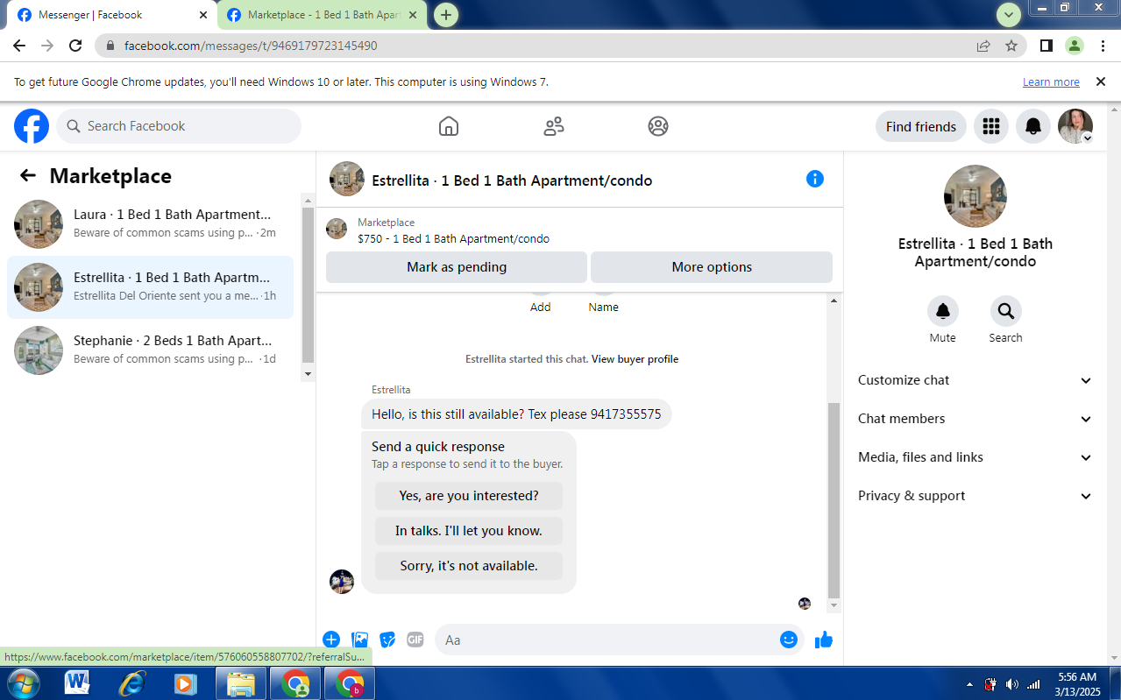Open conversation info icon in chat header

815,179
